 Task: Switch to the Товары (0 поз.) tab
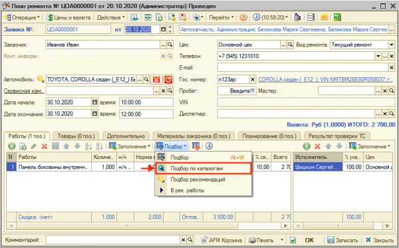pyautogui.click(x=76, y=136)
